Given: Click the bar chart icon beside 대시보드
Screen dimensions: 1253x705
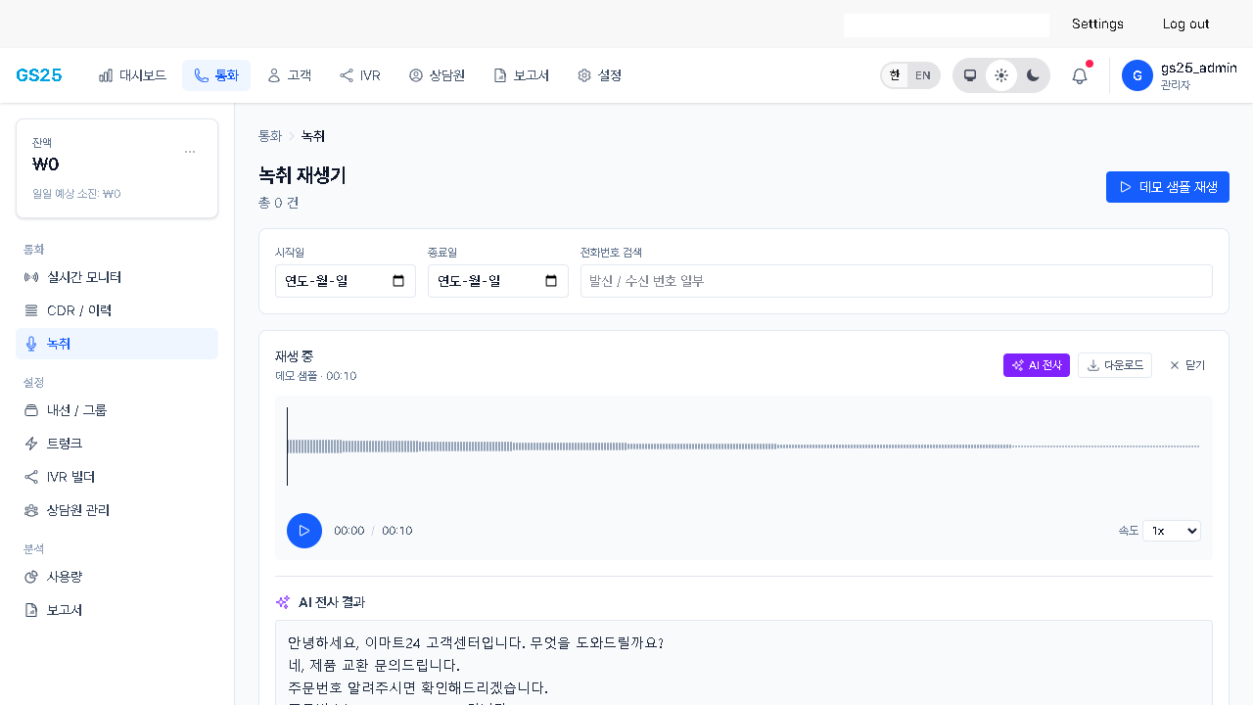Looking at the screenshot, I should point(106,75).
